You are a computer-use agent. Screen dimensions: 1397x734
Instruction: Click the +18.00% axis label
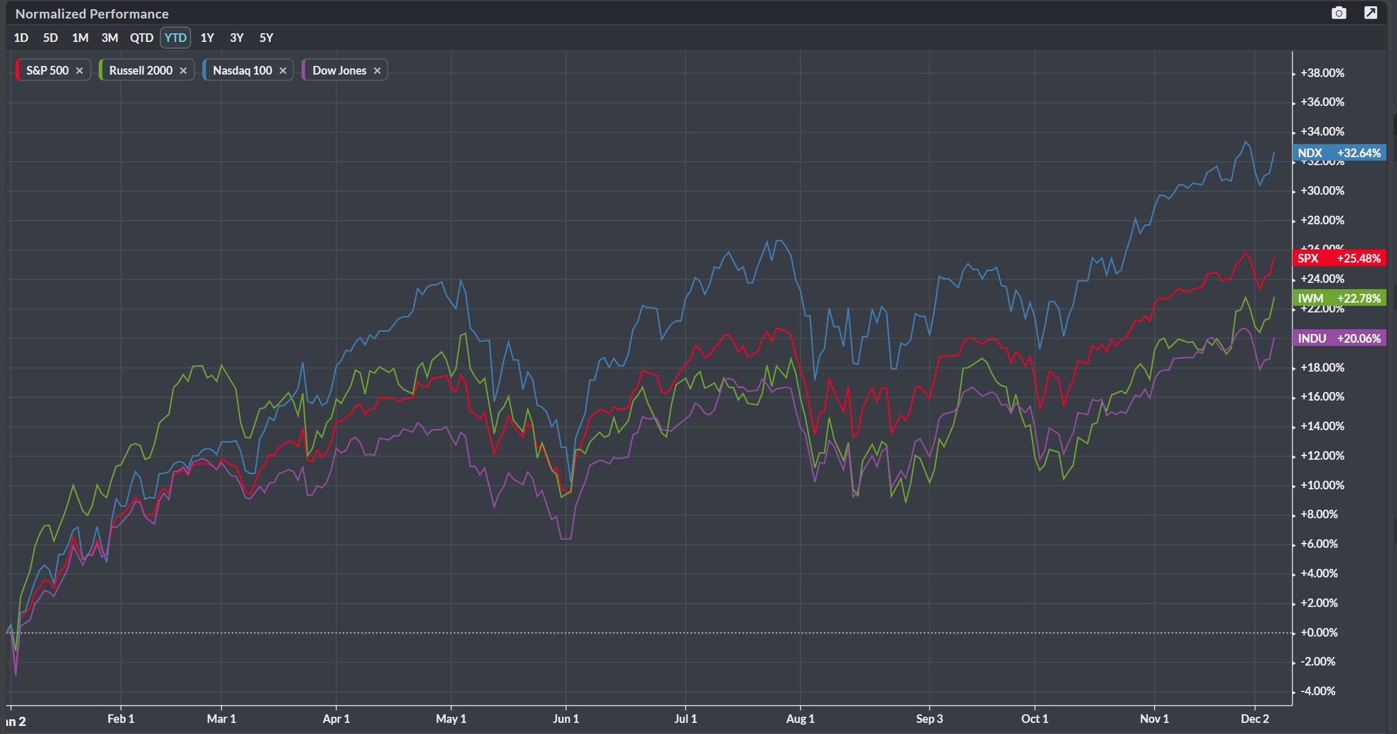pyautogui.click(x=1322, y=367)
